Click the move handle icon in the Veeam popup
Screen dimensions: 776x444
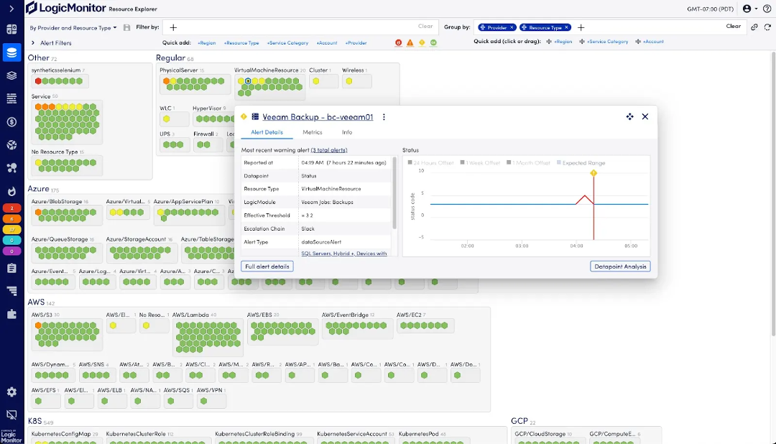[x=629, y=116]
